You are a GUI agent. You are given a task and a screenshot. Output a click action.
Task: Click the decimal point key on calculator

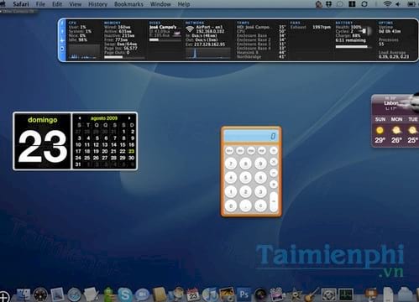click(245, 206)
